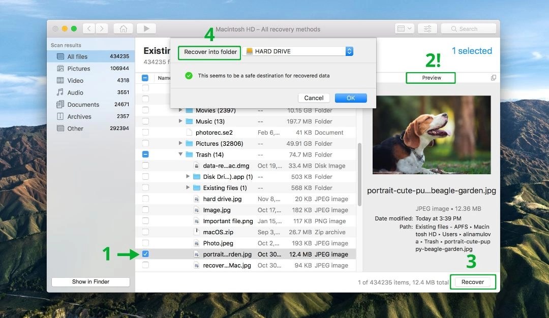The image size is (549, 318).
Task: Open the view filter options icon
Action: (x=429, y=28)
